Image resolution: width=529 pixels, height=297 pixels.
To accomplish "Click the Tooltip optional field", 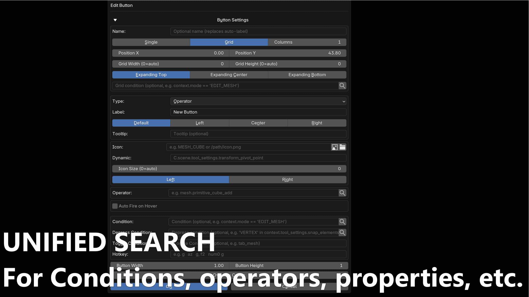I will coord(258,134).
